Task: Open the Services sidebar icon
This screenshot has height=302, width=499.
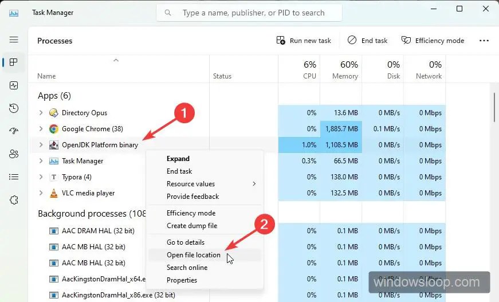Action: [x=14, y=200]
